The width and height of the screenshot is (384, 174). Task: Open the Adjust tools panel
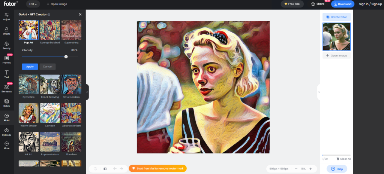[7, 16]
